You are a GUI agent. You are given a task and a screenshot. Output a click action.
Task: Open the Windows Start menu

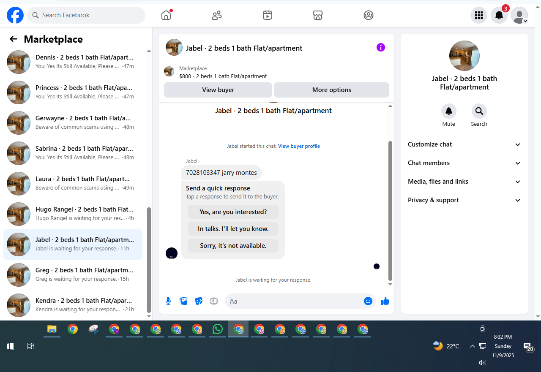[x=10, y=346]
